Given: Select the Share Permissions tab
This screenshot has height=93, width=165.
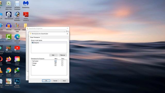Looking at the screenshot, I should (35, 37).
